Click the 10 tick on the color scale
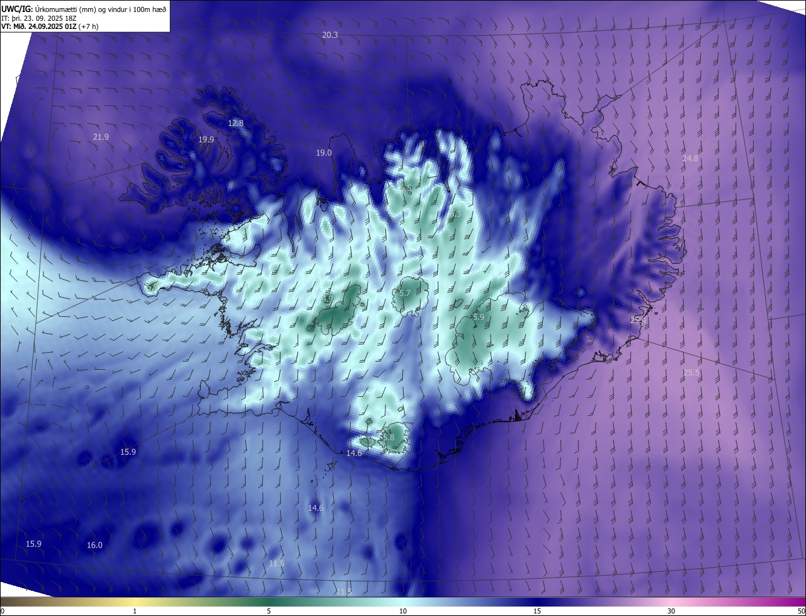 point(403,611)
